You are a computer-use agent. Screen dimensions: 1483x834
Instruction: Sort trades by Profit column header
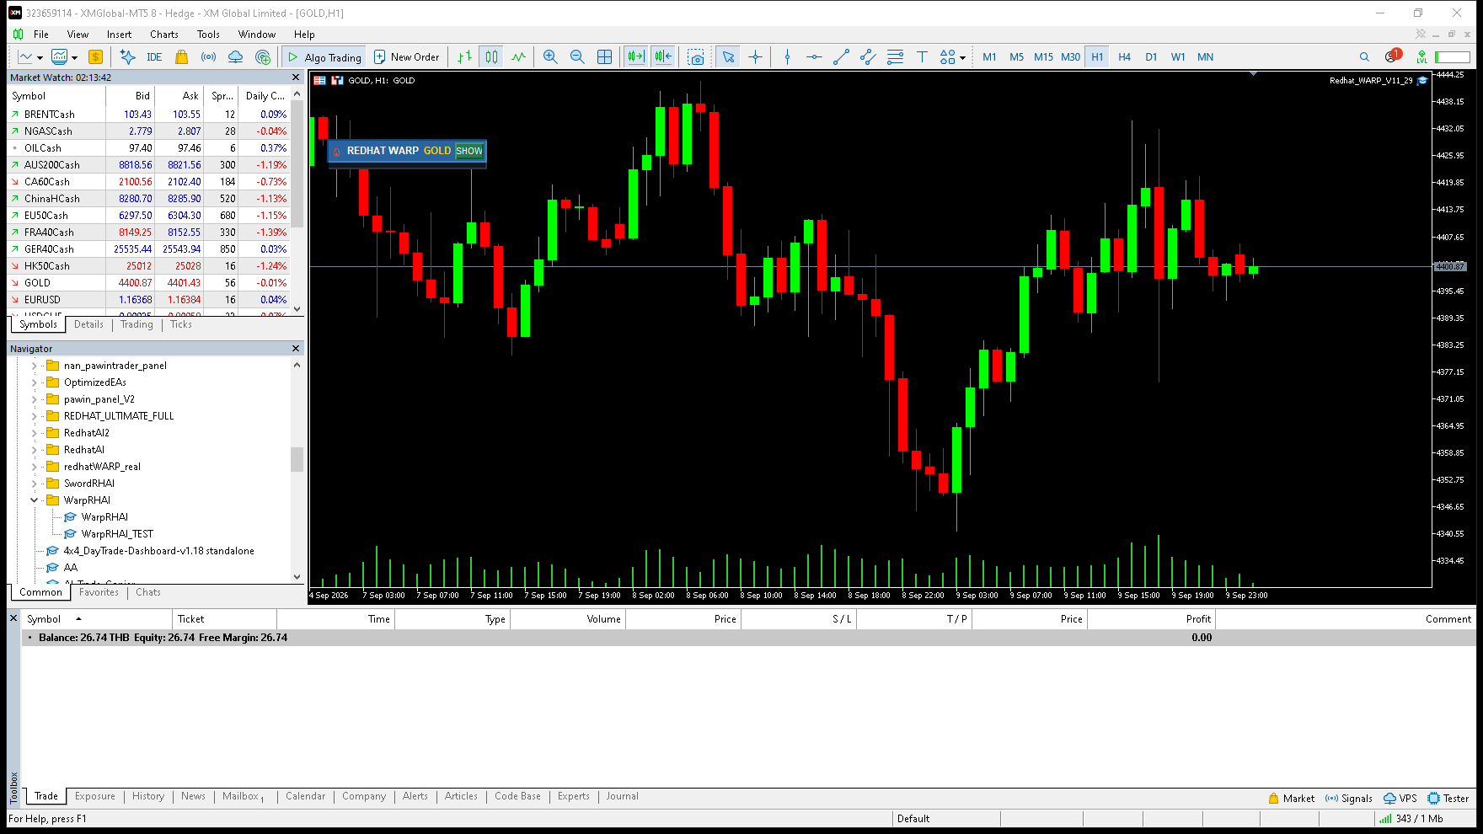[1150, 619]
